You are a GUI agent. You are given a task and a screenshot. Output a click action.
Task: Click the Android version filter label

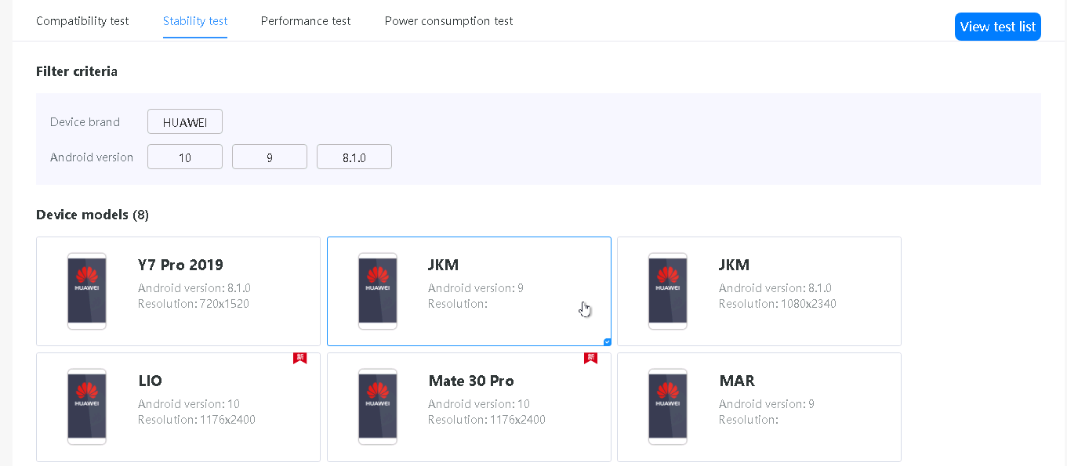(92, 157)
